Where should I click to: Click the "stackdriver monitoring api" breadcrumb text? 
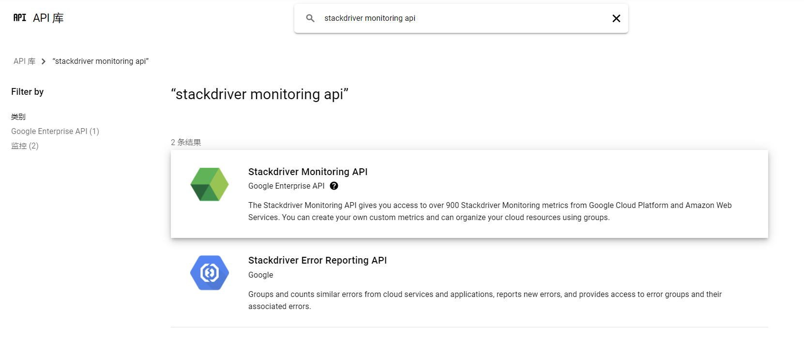pos(101,61)
